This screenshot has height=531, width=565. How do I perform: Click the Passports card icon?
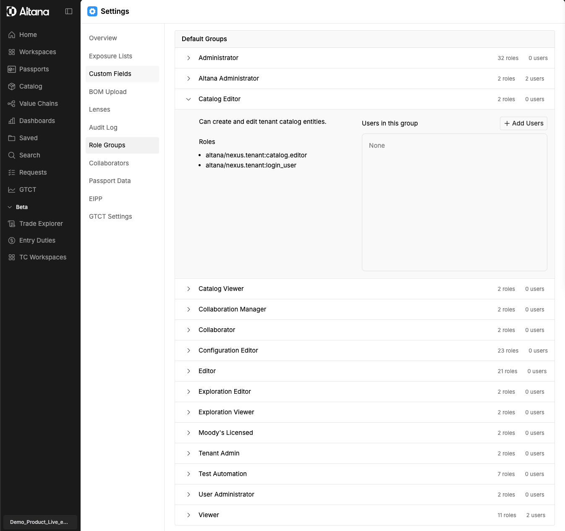pos(12,69)
